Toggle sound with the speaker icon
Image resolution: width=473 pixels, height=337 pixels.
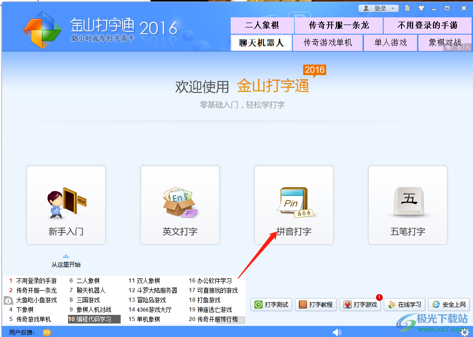pyautogui.click(x=337, y=332)
